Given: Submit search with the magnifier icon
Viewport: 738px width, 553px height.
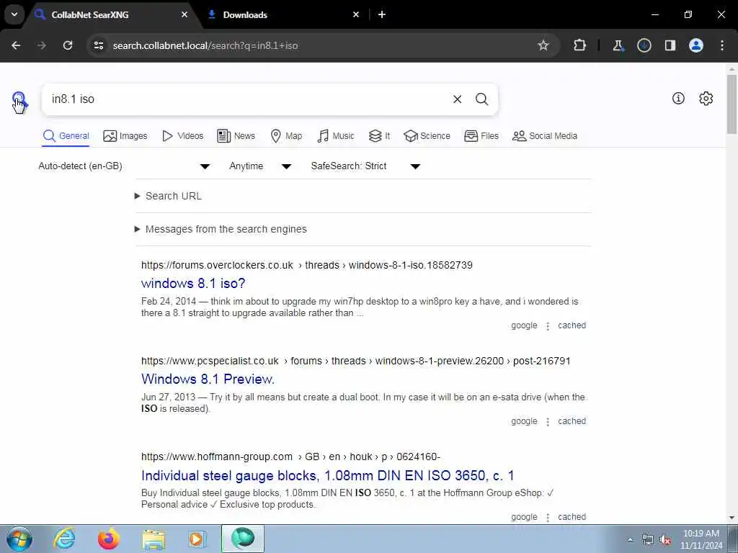Looking at the screenshot, I should point(481,99).
